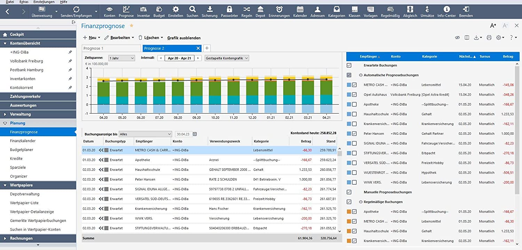Collapse the Automatische Prognosebuchungen group

(x=361, y=75)
